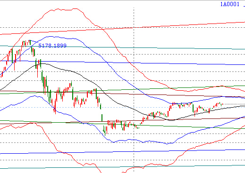
Task: Select the gray dotted line extending from the last candle
Action: coord(234,104)
